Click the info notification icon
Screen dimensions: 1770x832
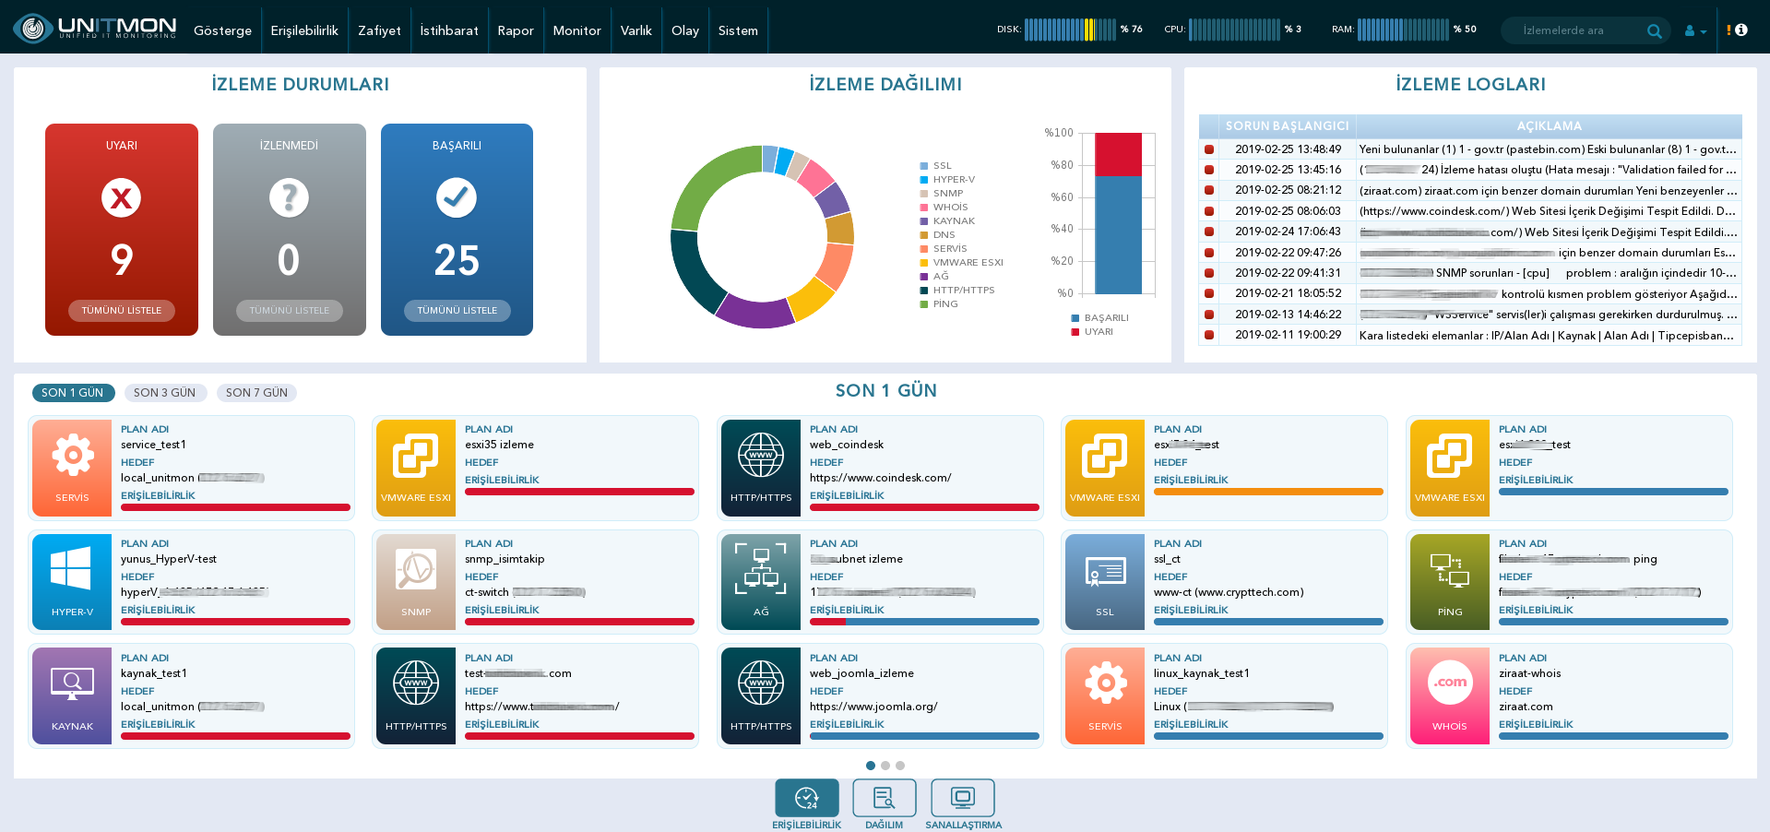tap(1740, 30)
